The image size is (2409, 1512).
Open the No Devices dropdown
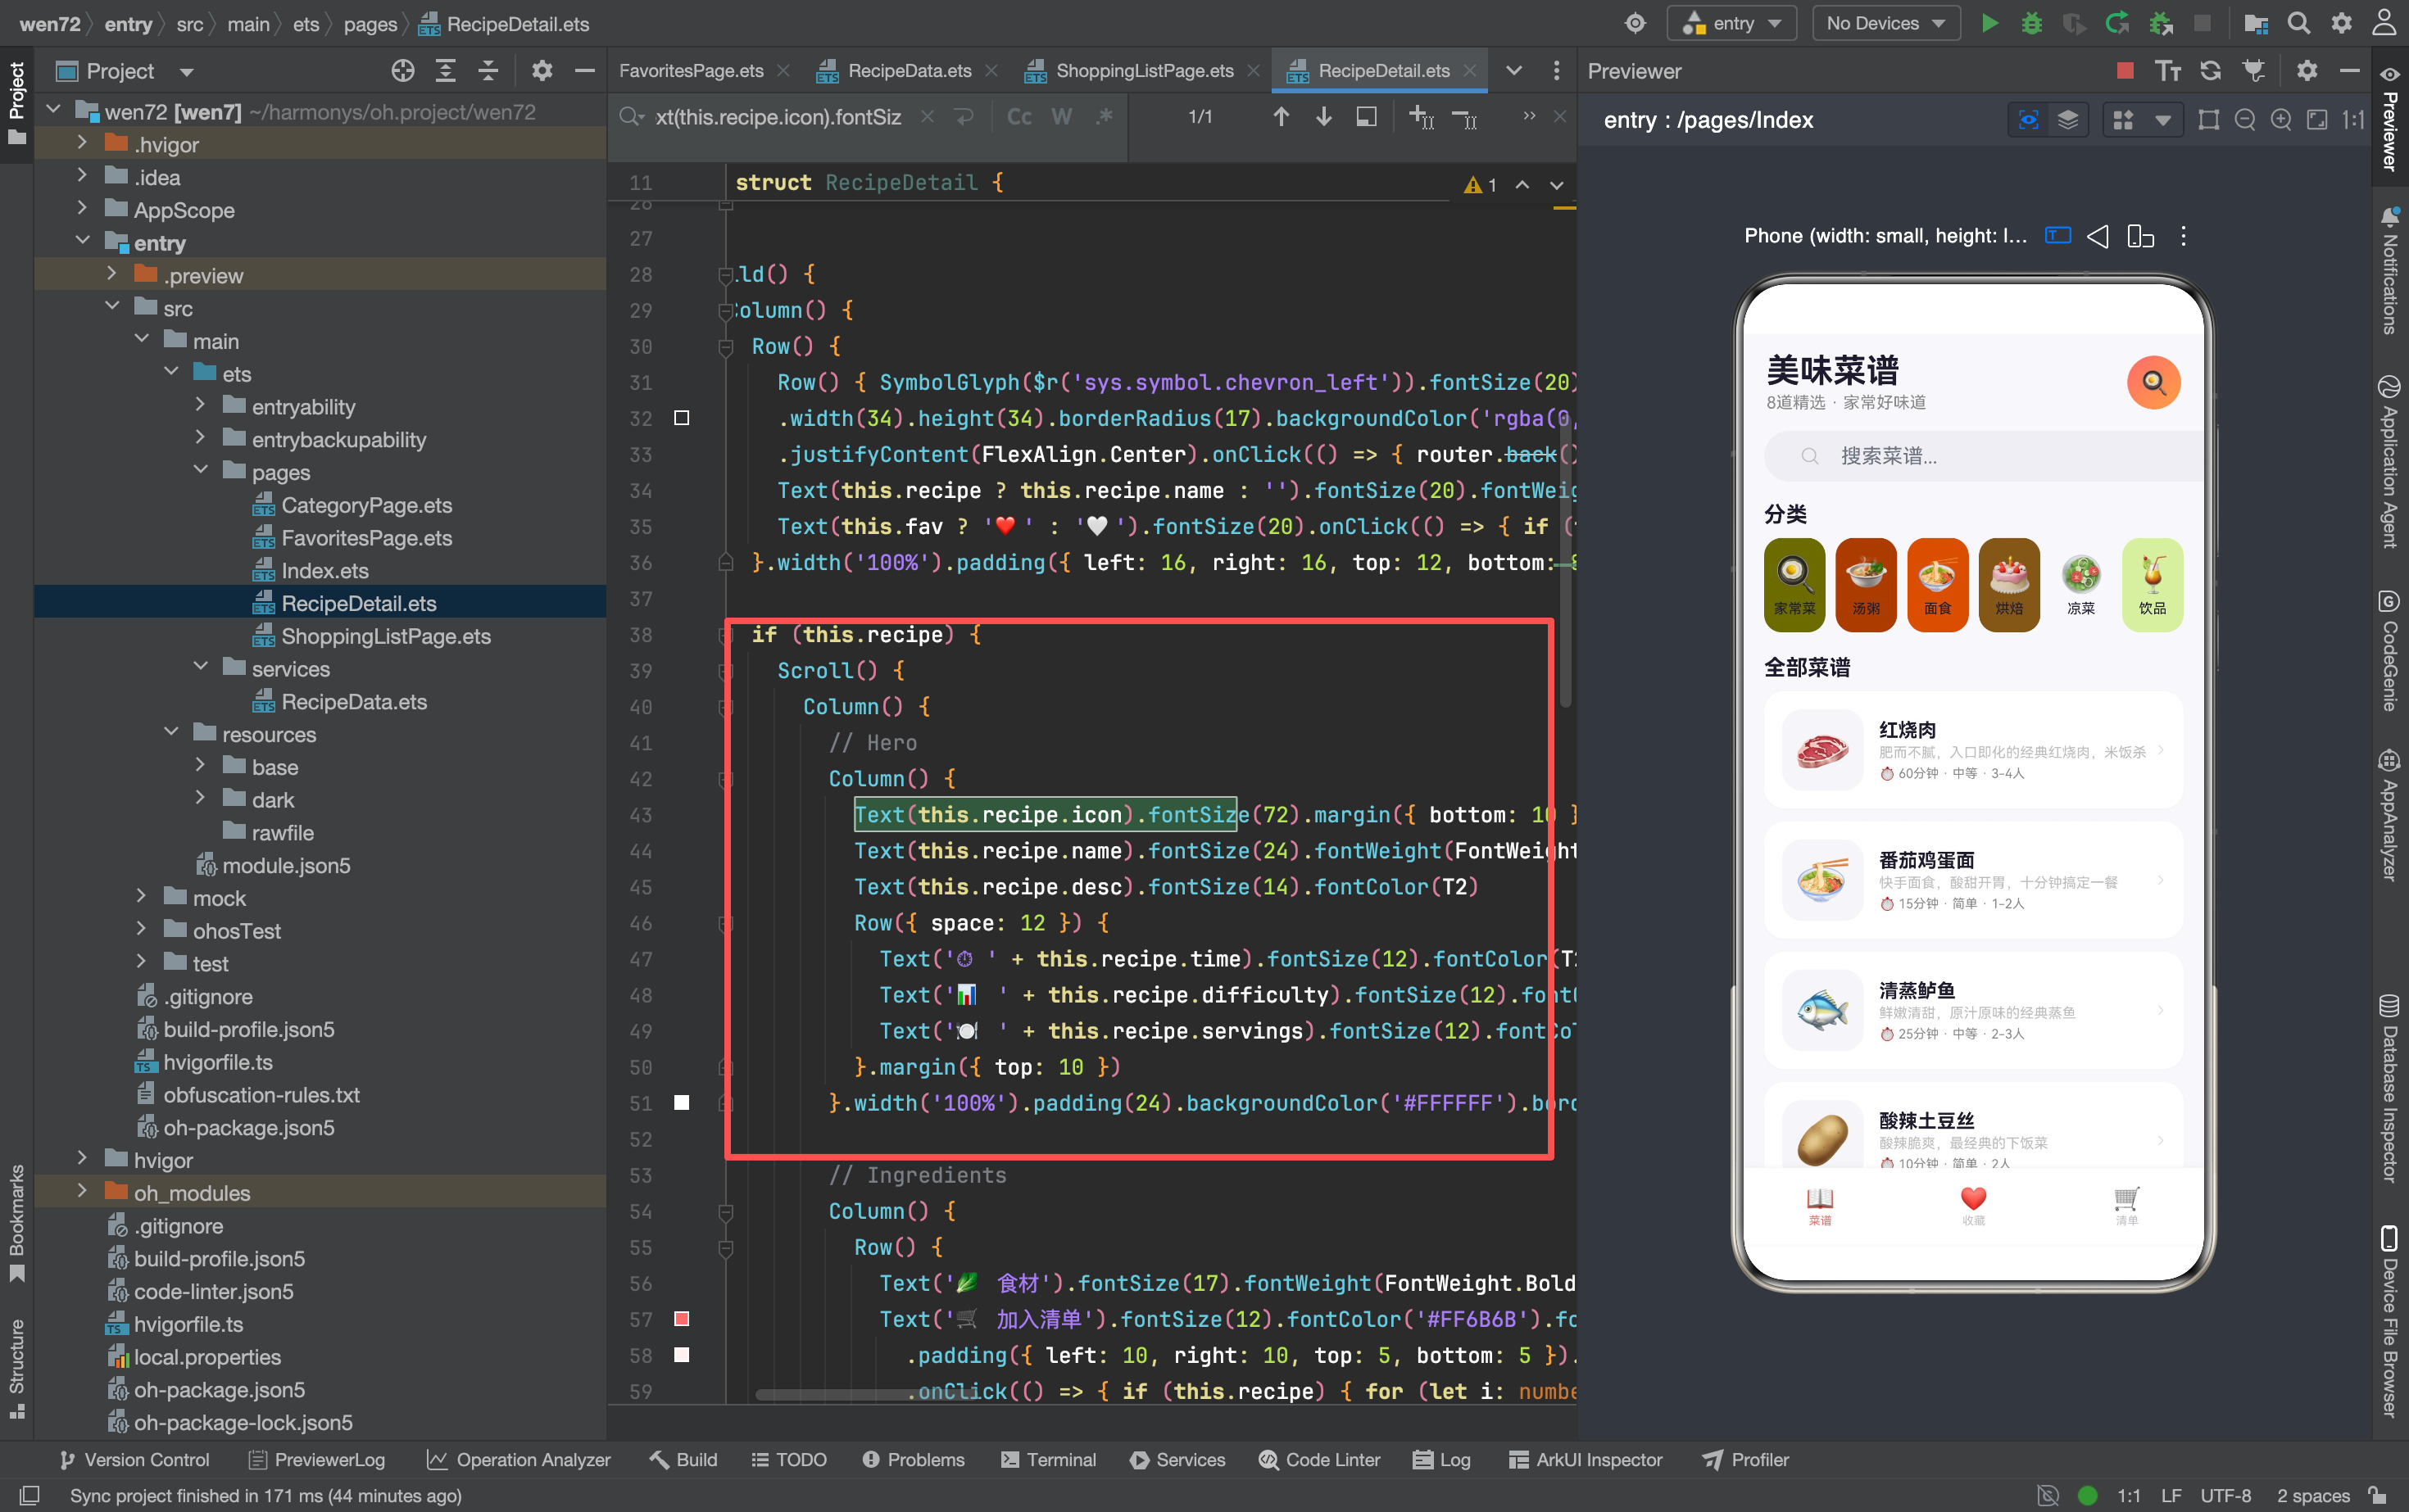click(x=1885, y=24)
